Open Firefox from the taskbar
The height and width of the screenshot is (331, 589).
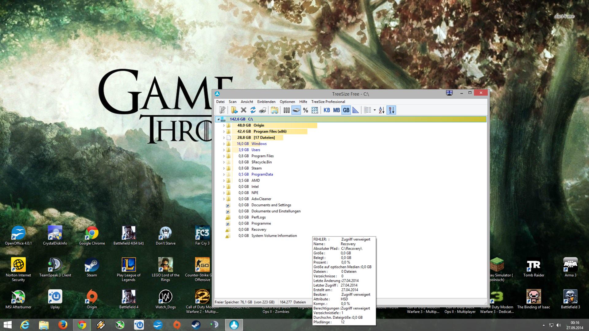(x=63, y=325)
